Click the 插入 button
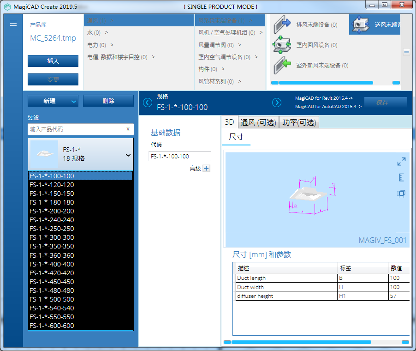Screen dimensions: 416x351 click(x=53, y=61)
